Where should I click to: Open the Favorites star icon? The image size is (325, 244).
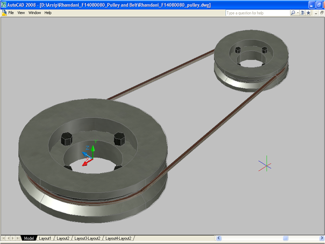(x=309, y=13)
